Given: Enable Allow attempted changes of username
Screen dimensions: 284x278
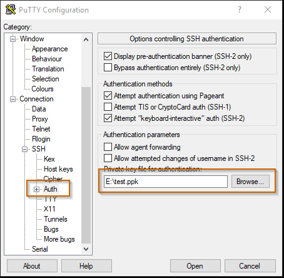Looking at the screenshot, I should [x=108, y=158].
